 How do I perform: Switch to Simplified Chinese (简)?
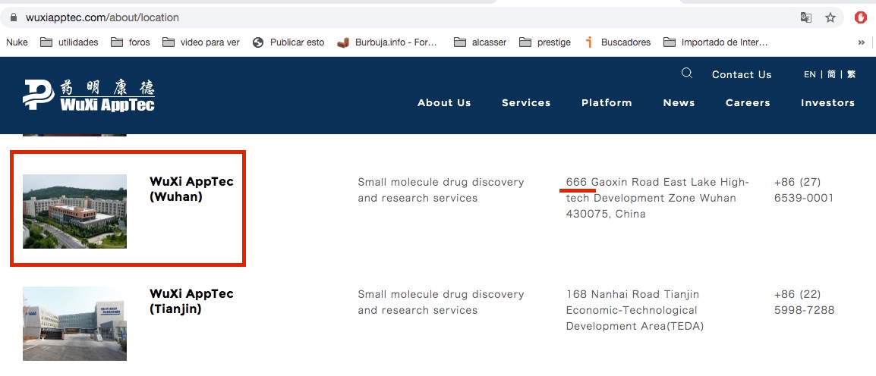click(x=831, y=74)
